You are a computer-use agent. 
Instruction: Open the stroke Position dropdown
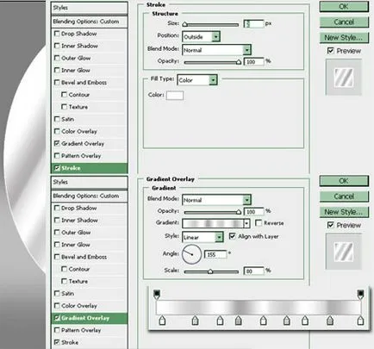(201, 37)
